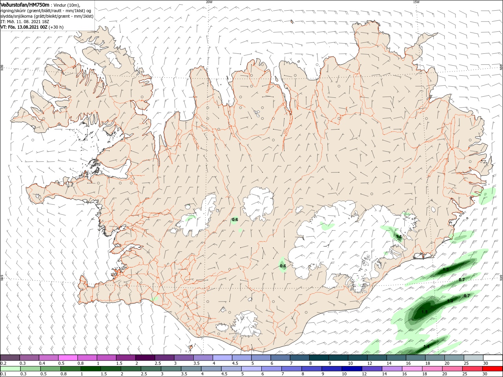Select the 1.1 precipitation value over the glacier
Screen dimensions: 503x377
399,237
